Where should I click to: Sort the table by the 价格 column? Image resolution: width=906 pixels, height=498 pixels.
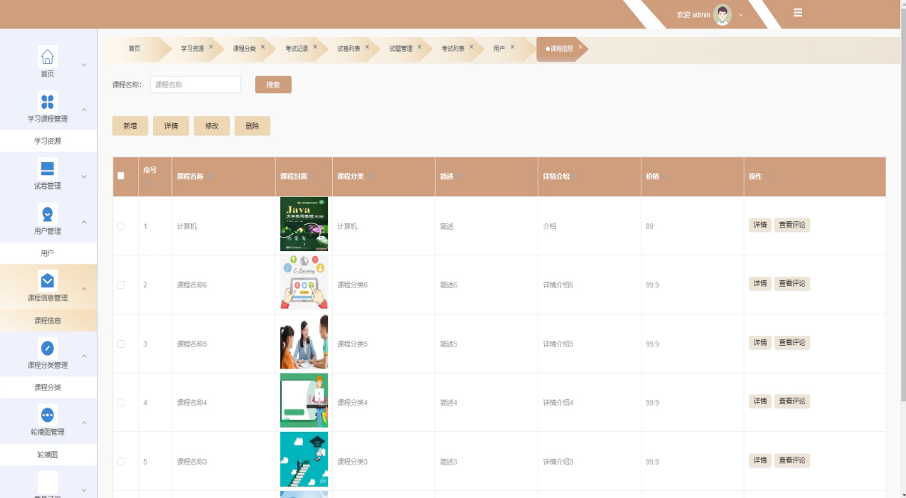[x=665, y=176]
